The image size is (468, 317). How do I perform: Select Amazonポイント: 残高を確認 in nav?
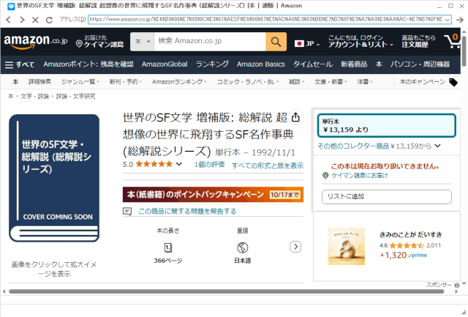[x=88, y=64]
